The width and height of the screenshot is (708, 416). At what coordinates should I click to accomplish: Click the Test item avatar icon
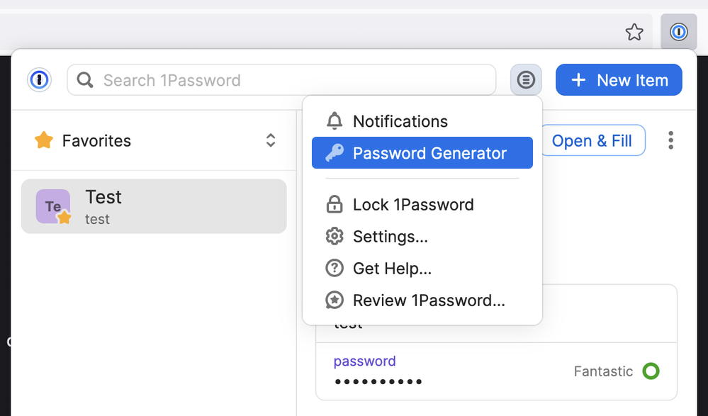pyautogui.click(x=53, y=206)
